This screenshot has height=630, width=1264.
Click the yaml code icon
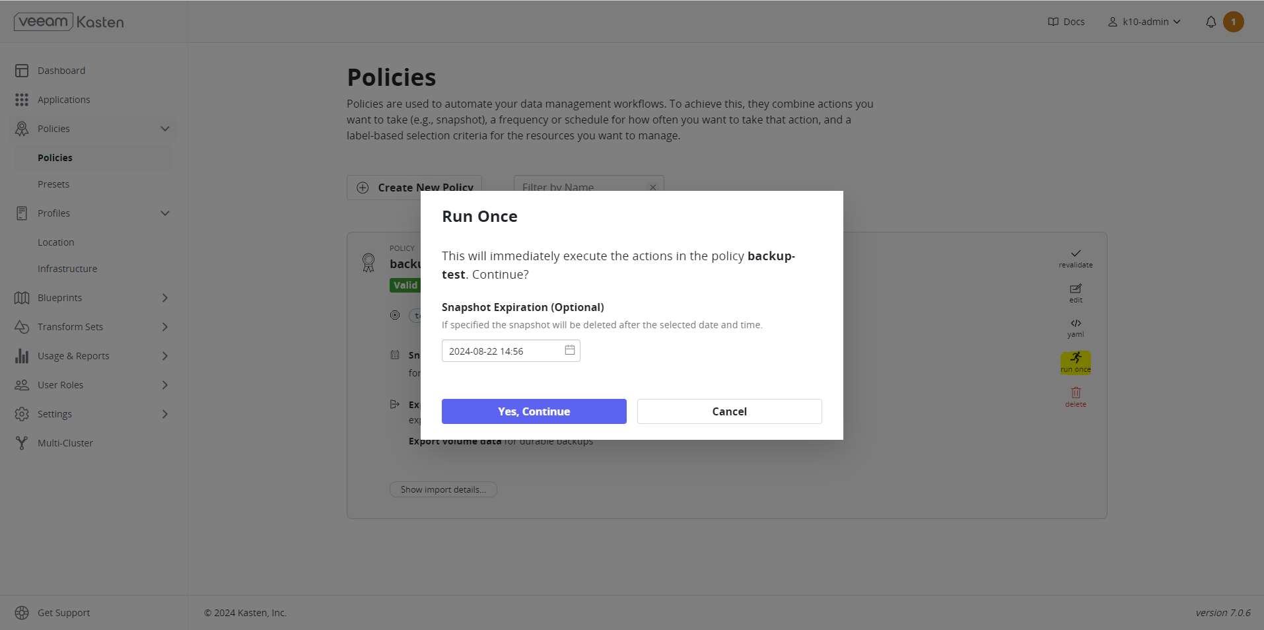click(x=1075, y=324)
